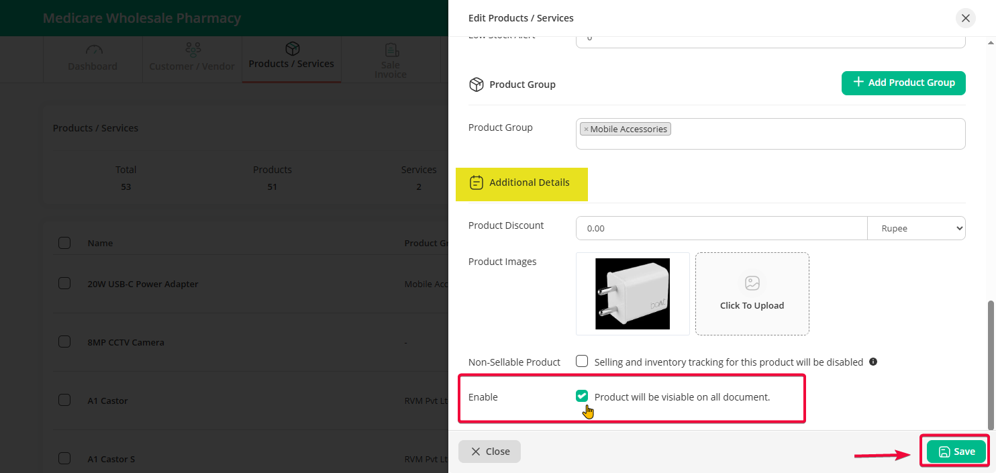Click the image icon in Click To Upload
This screenshot has width=996, height=473.
click(752, 283)
